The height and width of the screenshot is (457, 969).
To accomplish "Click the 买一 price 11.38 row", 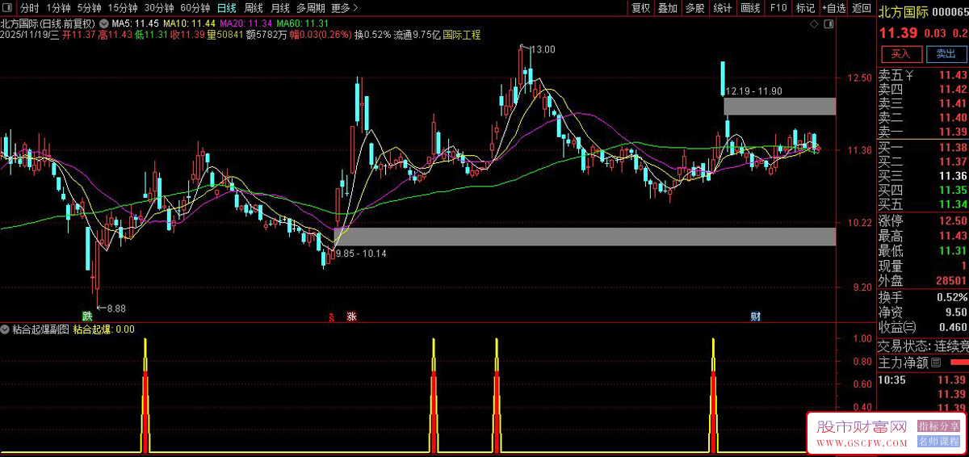I will pyautogui.click(x=923, y=148).
